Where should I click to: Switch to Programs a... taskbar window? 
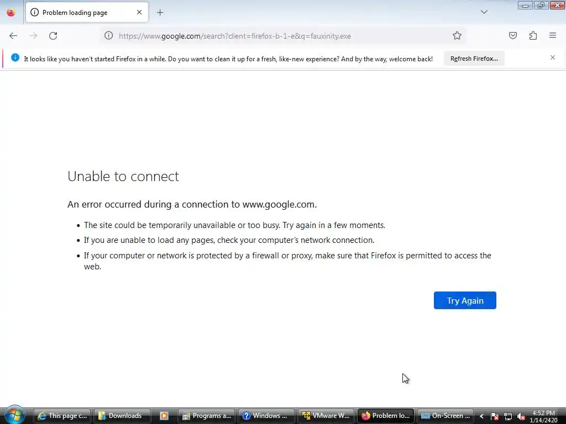pos(207,416)
